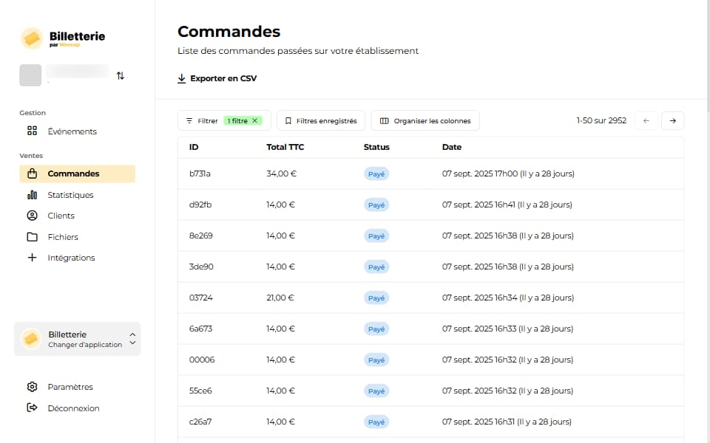Export orders with Exporter en CSV
This screenshot has height=443, width=710.
pos(217,78)
